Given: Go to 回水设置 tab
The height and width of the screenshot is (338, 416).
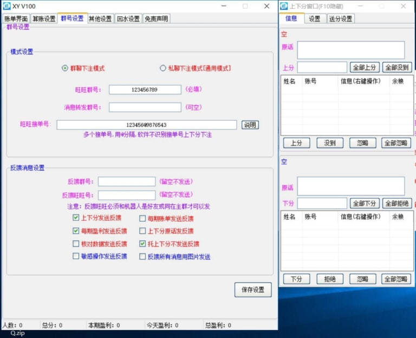Looking at the screenshot, I should point(128,18).
